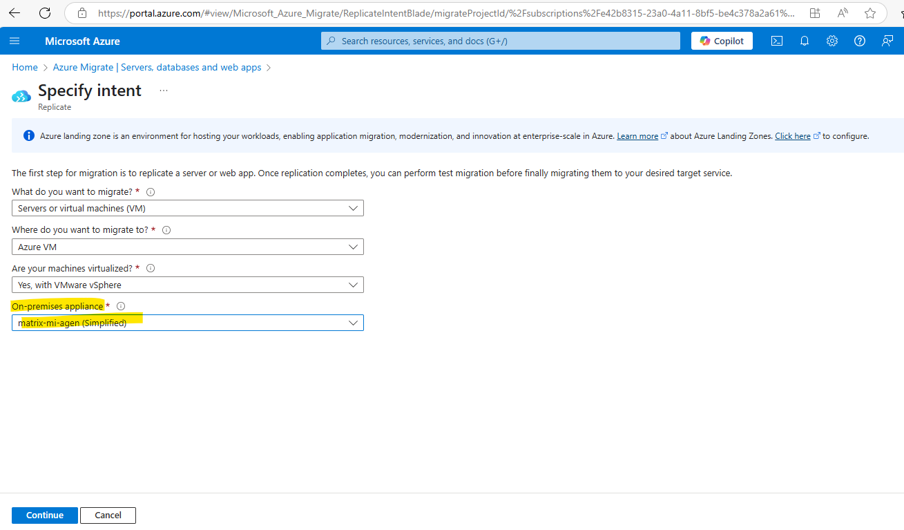Click the Continue button
The image size is (904, 530).
(x=45, y=515)
